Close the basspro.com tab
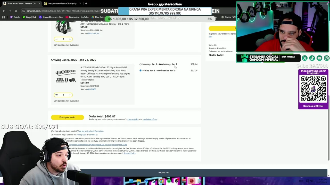Viewport: 330px width, 185px height. (80, 4)
